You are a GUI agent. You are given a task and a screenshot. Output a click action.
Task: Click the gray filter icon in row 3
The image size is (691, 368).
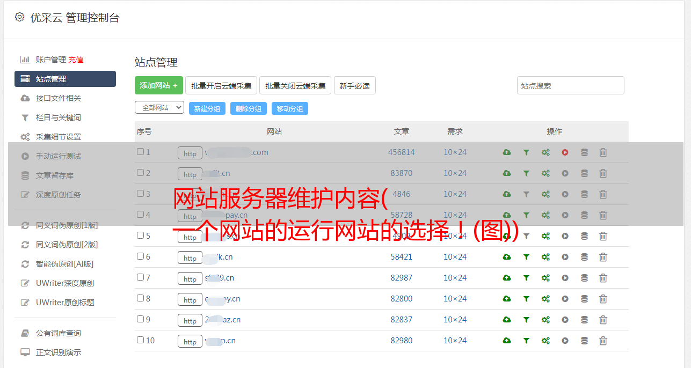(x=526, y=194)
